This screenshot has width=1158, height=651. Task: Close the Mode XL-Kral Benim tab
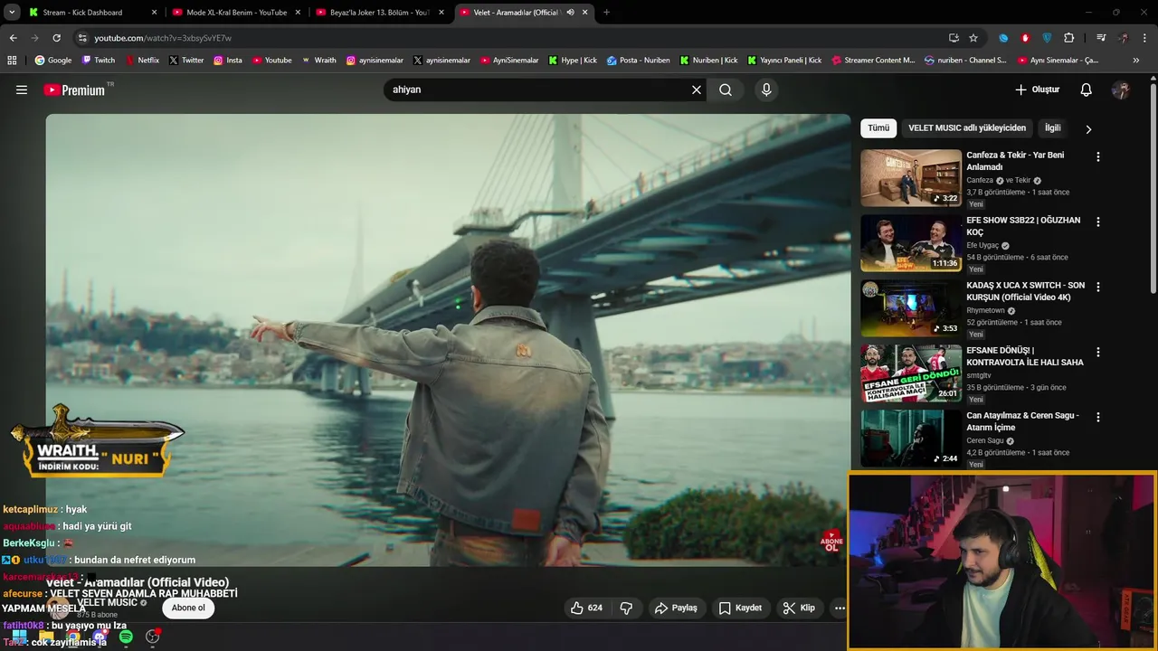point(298,13)
